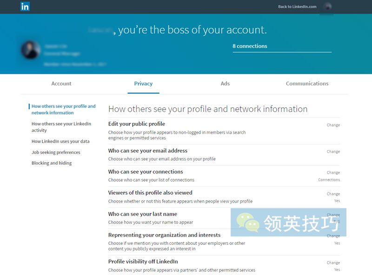The image size is (372, 275).
Task: Open the 8 connections link
Action: tap(250, 46)
